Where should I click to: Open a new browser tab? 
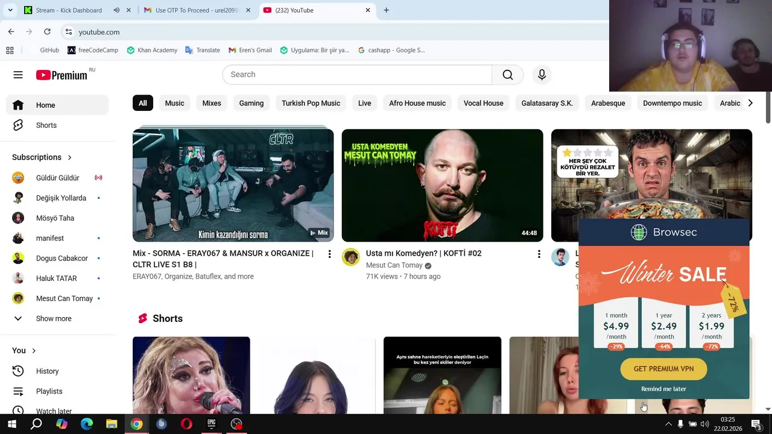pyautogui.click(x=386, y=10)
